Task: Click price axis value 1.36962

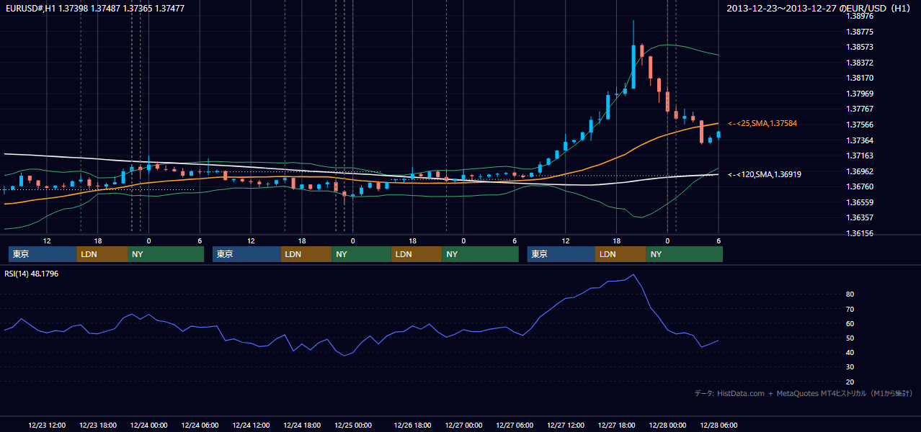Action: 860,171
